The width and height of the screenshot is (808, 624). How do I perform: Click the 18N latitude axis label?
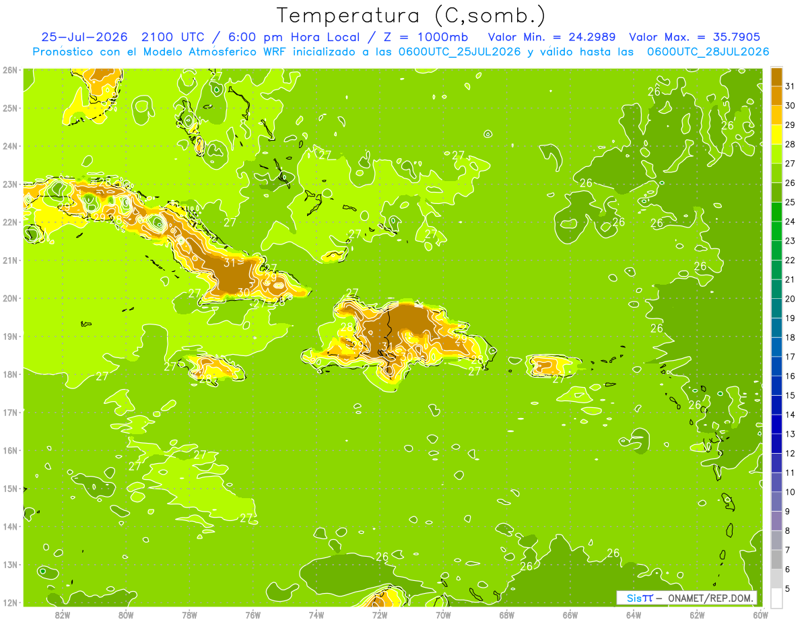(9, 374)
